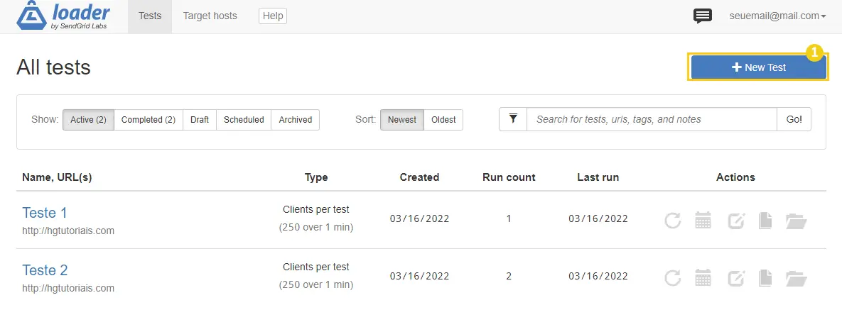Open the Teste 2 test link
This screenshot has height=327, width=842.
coord(45,270)
